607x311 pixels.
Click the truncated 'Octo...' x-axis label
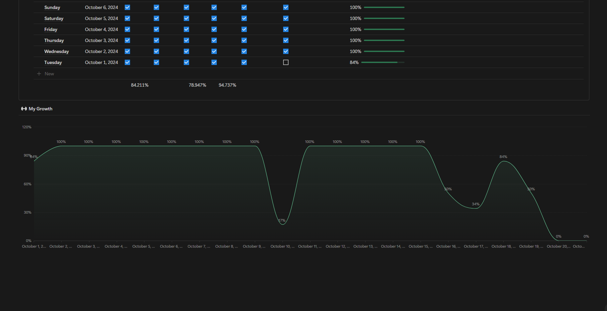click(x=579, y=246)
